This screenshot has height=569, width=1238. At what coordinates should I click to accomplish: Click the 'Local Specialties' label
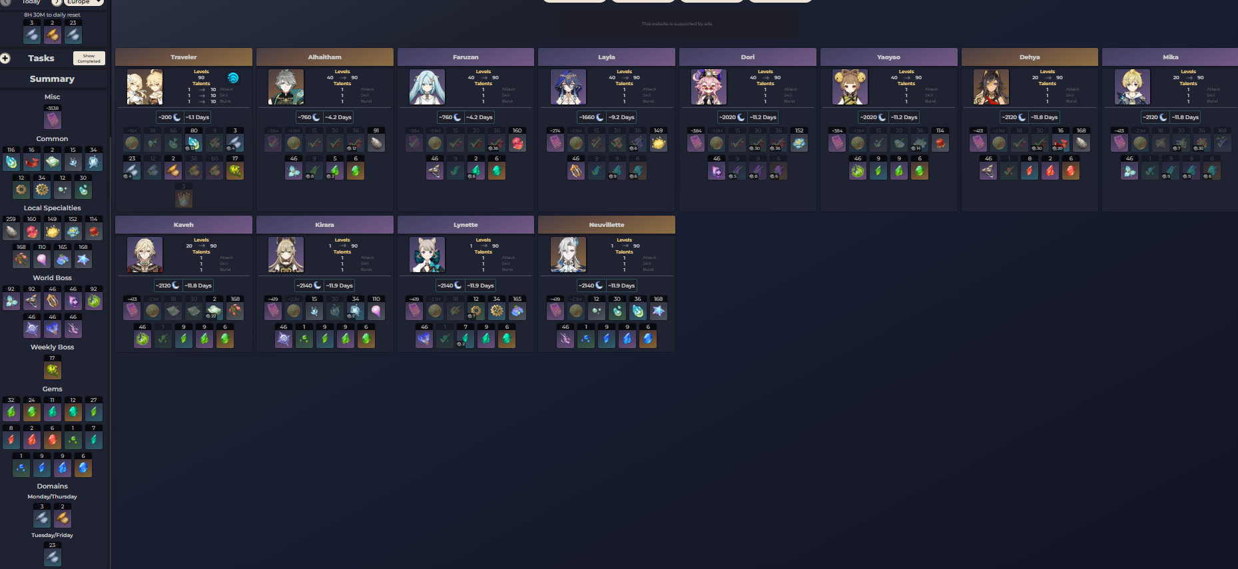(x=53, y=208)
